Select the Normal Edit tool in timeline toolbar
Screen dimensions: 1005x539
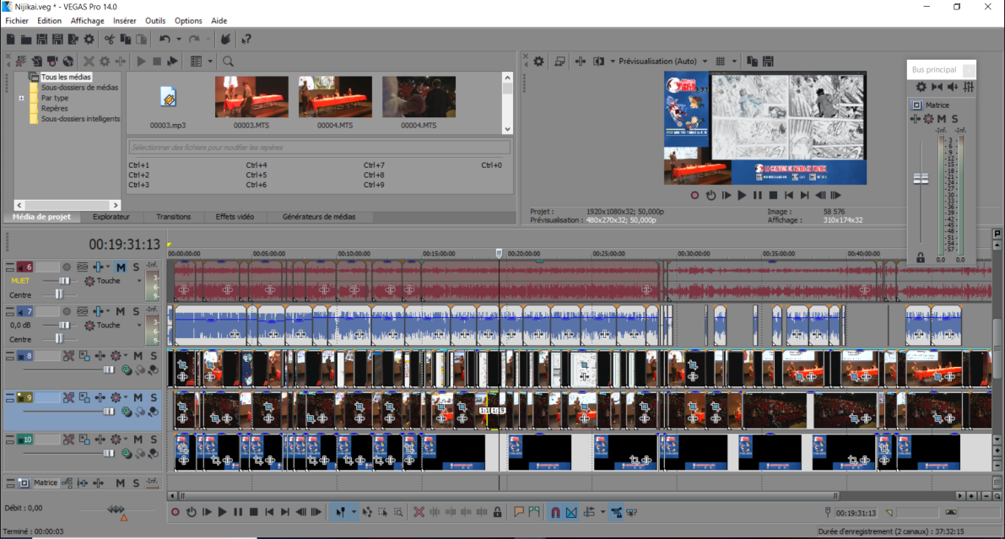pyautogui.click(x=340, y=512)
